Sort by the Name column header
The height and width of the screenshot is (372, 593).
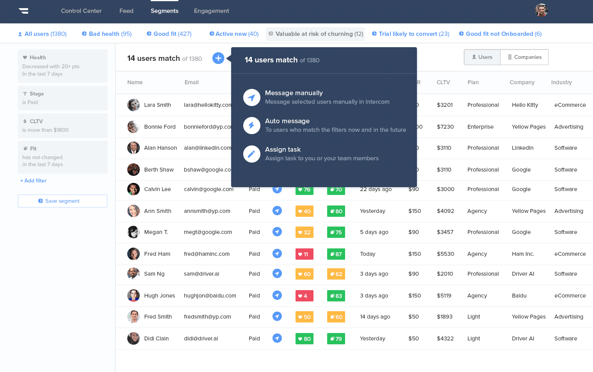coord(135,82)
